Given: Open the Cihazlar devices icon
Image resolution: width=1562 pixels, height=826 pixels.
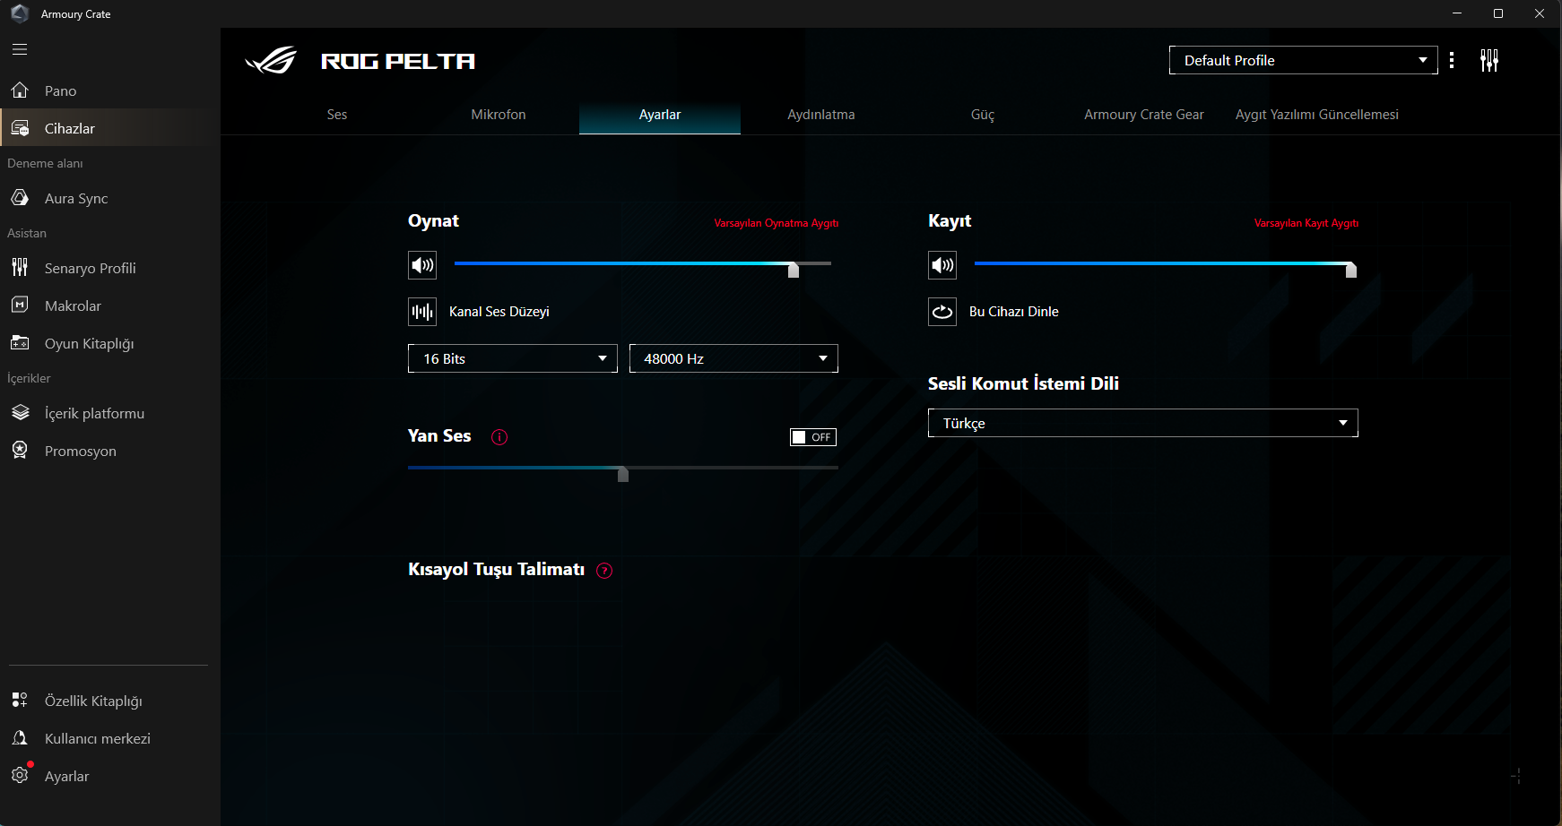Looking at the screenshot, I should coord(20,128).
